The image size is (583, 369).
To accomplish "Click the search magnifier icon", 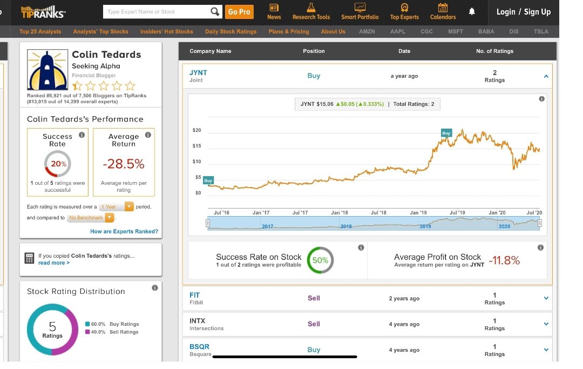I will coord(214,11).
